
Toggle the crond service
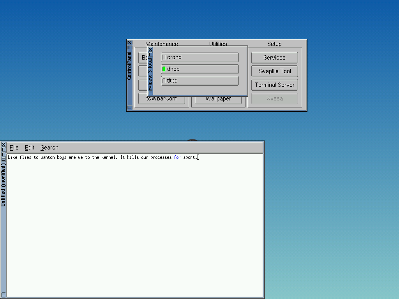point(200,58)
